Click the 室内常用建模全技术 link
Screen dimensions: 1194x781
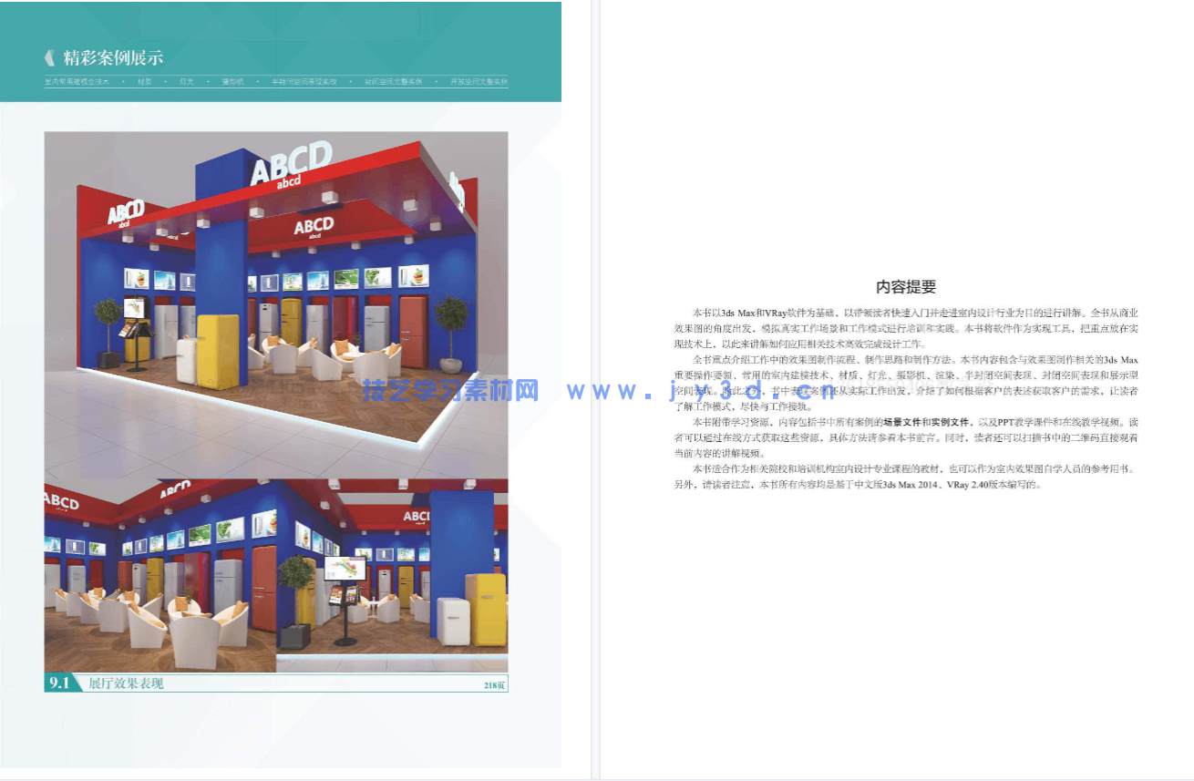(77, 81)
